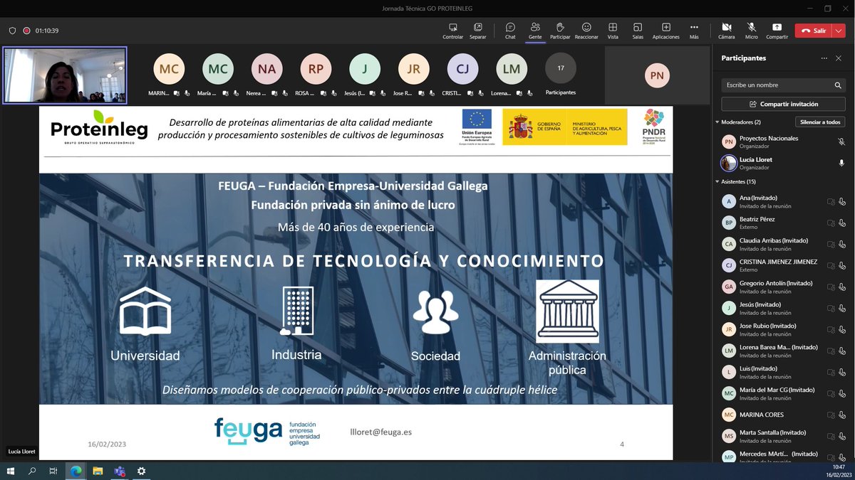The image size is (855, 480).
Task: Launch Microsoft Edge from the taskbar
Action: pyautogui.click(x=76, y=471)
